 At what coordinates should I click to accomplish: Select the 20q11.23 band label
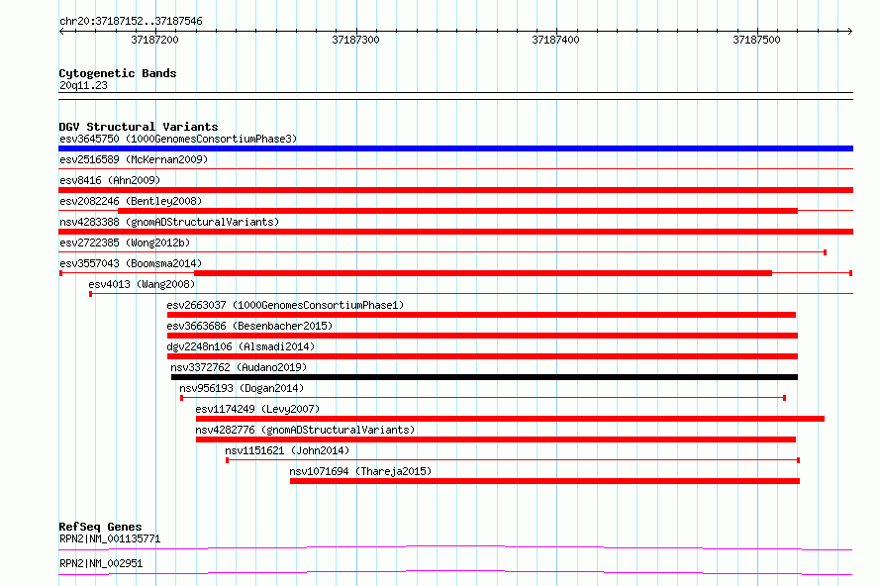(x=83, y=85)
